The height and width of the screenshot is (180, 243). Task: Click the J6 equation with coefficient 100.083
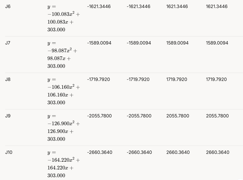[x=63, y=18]
